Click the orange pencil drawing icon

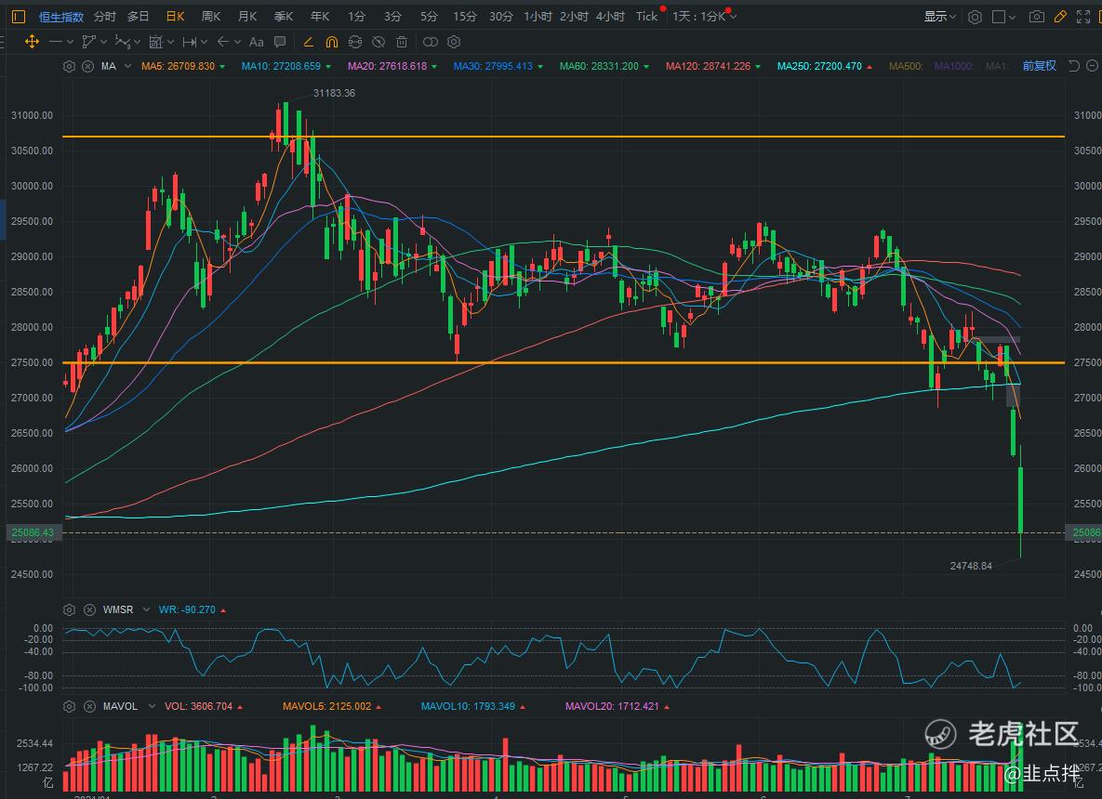coord(1060,17)
